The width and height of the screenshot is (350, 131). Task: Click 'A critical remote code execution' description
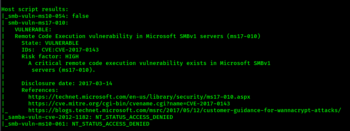[82, 63]
